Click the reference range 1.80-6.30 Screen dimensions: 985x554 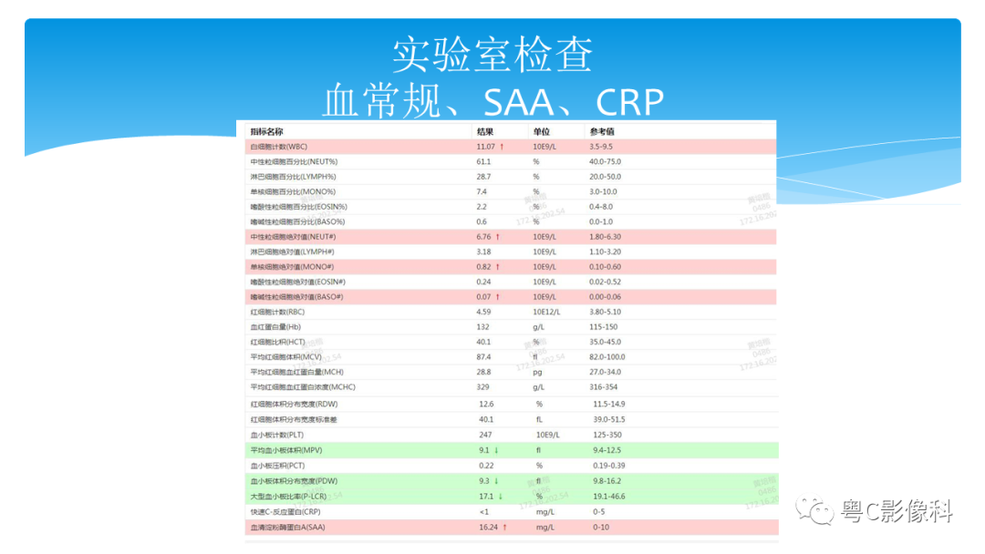[x=605, y=237]
